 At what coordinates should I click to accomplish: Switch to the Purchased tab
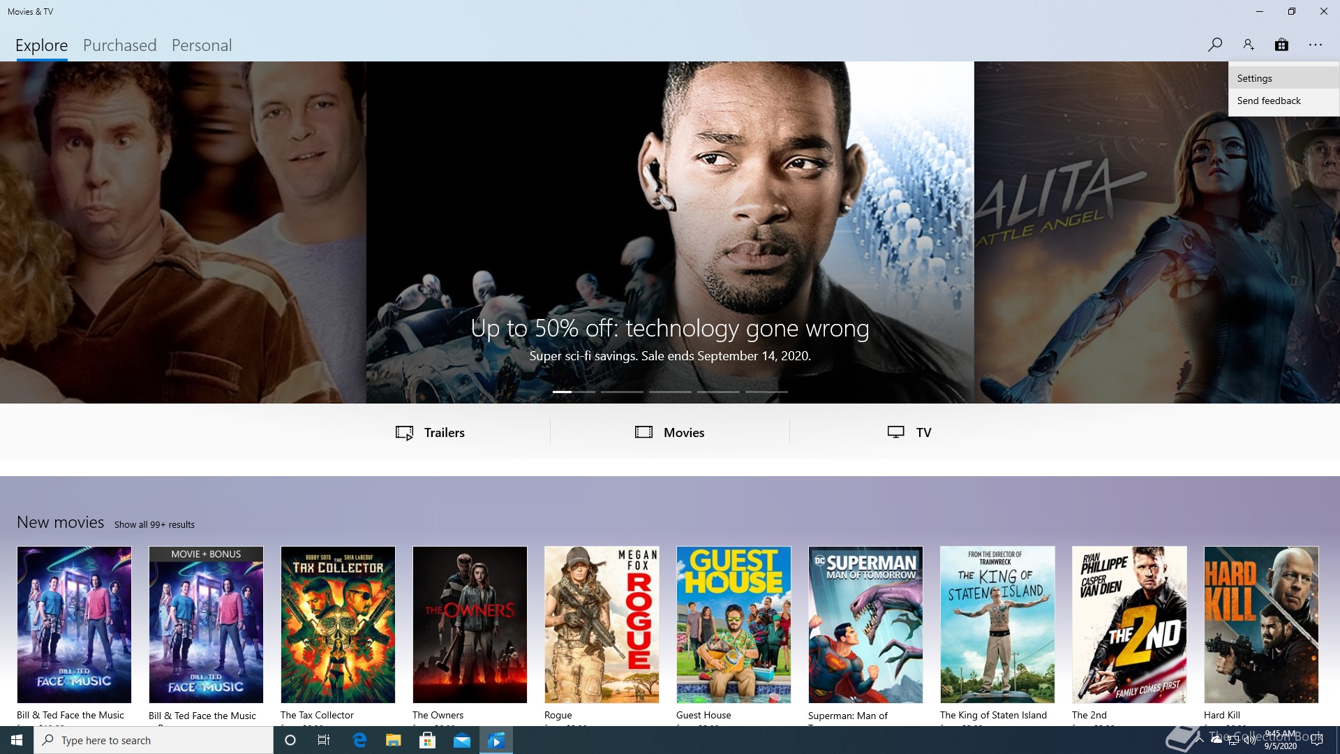[120, 45]
